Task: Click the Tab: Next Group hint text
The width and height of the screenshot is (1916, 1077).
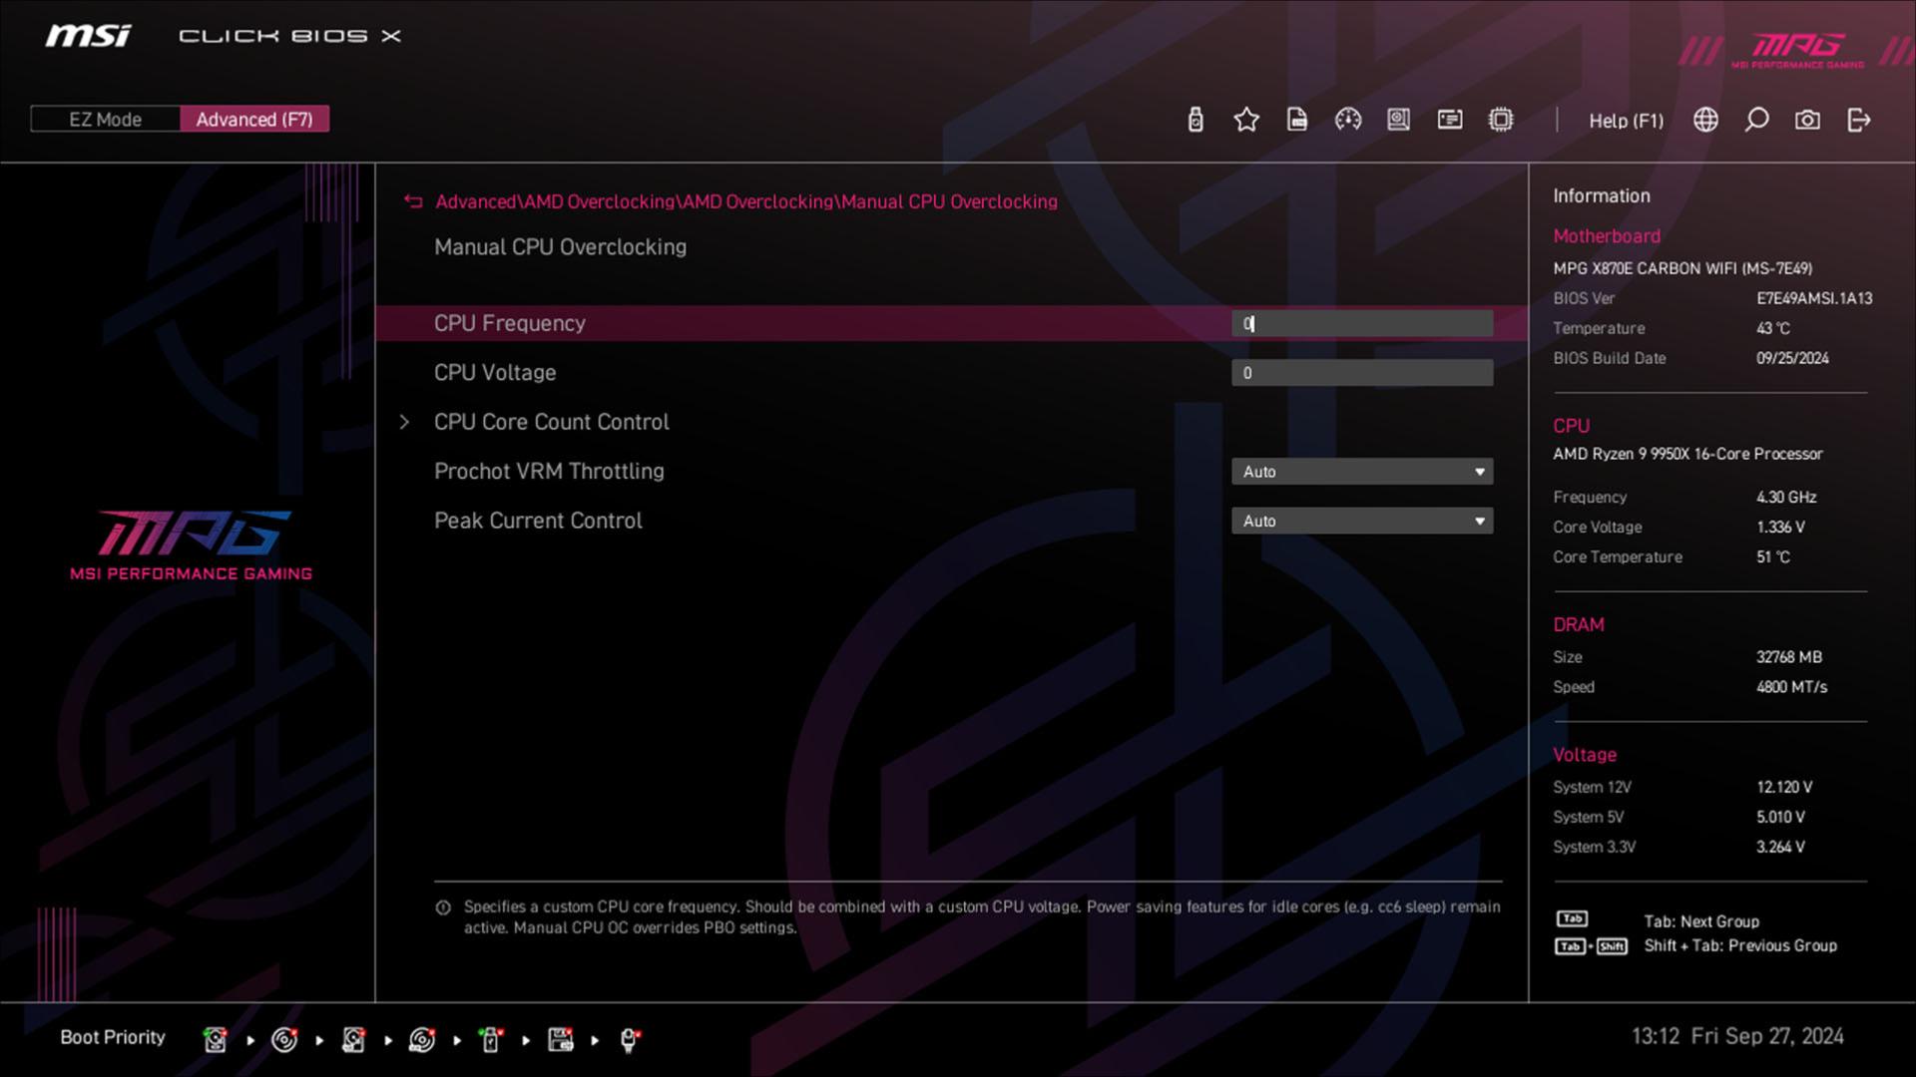Action: click(1701, 921)
